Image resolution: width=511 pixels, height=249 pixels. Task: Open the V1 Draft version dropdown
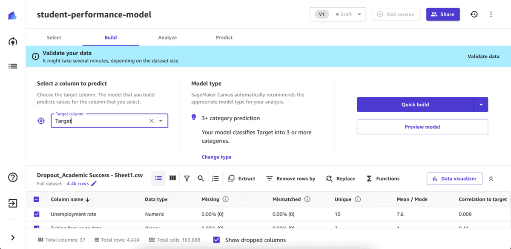359,14
